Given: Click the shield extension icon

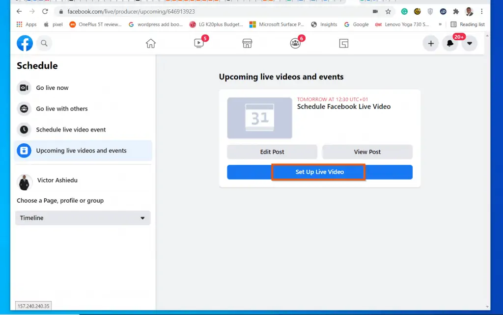Looking at the screenshot, I should coord(430,12).
